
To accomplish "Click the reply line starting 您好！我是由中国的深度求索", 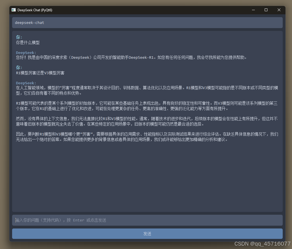I will click(x=132, y=58).
